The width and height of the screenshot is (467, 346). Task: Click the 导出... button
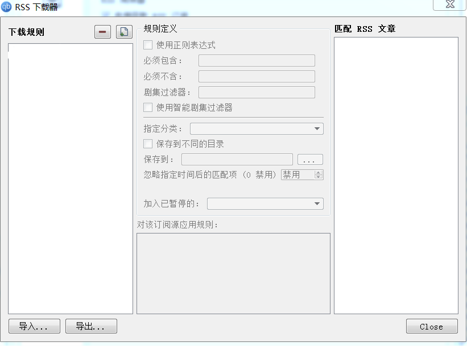pyautogui.click(x=91, y=326)
